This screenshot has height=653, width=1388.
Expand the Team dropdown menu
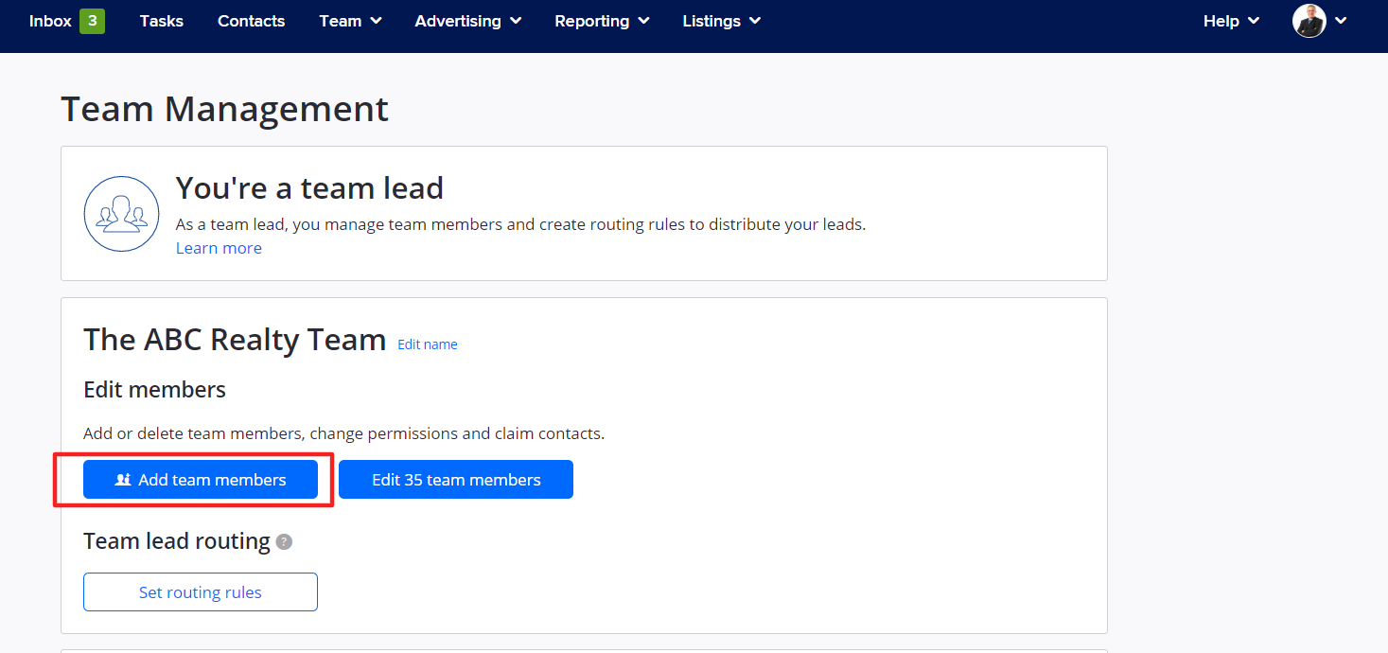pos(350,21)
